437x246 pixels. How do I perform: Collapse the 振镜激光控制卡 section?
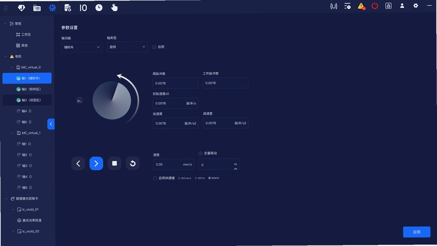[7, 199]
